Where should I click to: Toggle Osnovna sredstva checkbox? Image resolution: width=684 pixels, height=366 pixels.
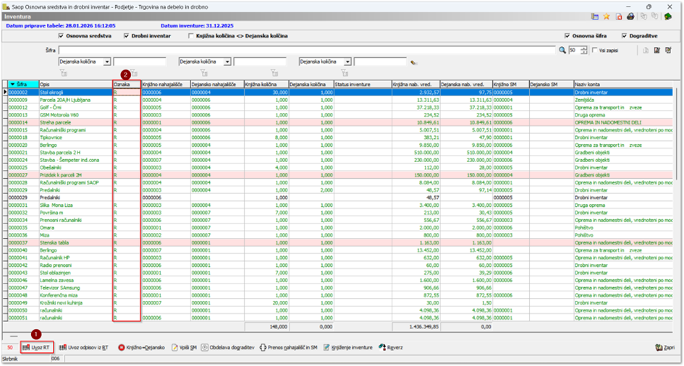[61, 35]
